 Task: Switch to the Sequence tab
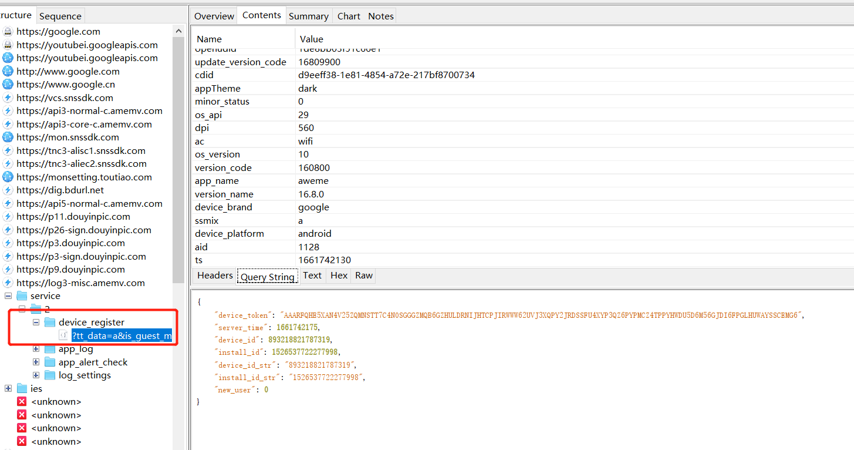point(60,16)
